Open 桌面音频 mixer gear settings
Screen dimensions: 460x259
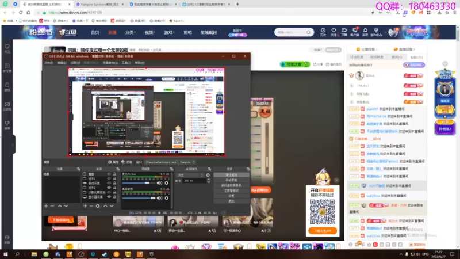pyautogui.click(x=166, y=198)
